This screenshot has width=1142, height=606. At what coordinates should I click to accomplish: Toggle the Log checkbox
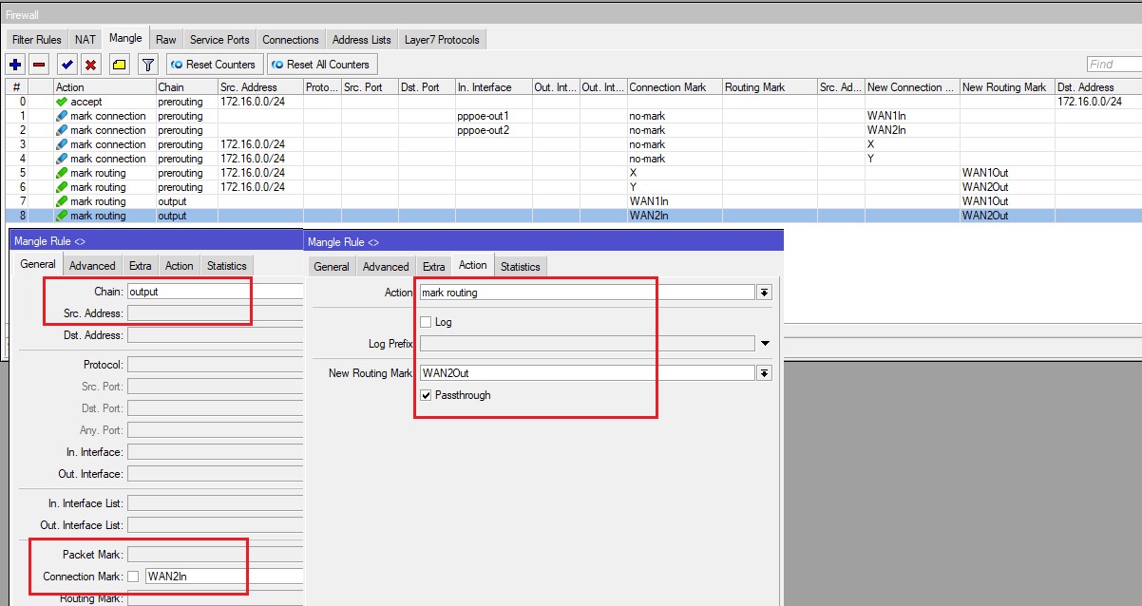coord(426,322)
